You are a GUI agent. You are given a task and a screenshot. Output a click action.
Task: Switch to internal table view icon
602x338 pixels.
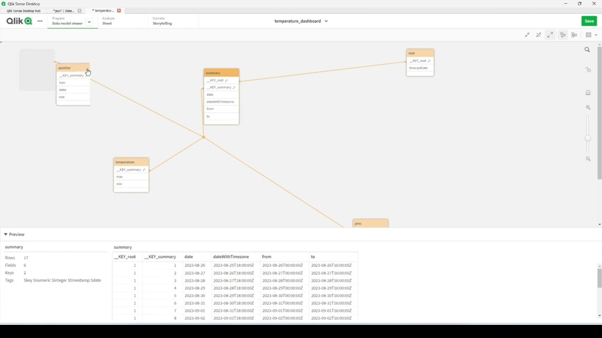tap(563, 35)
